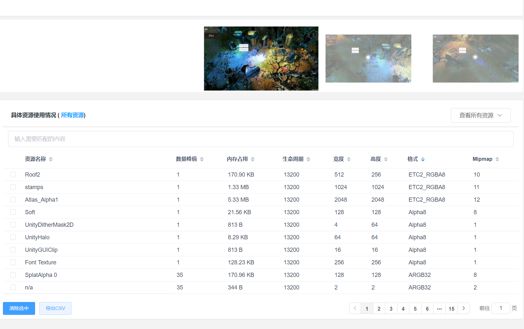Open page 3 of results
This screenshot has width=524, height=329.
(391, 308)
